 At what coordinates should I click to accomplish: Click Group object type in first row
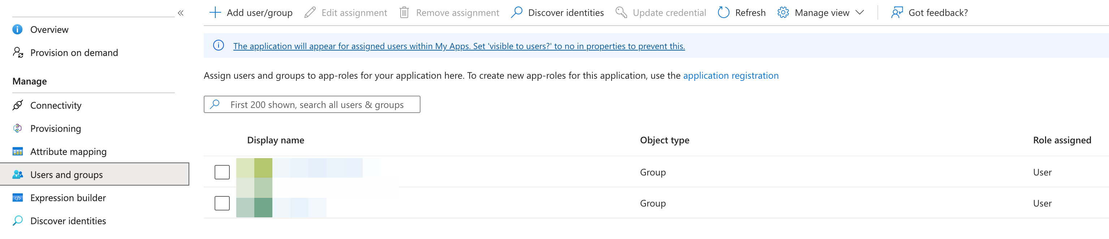pos(653,172)
